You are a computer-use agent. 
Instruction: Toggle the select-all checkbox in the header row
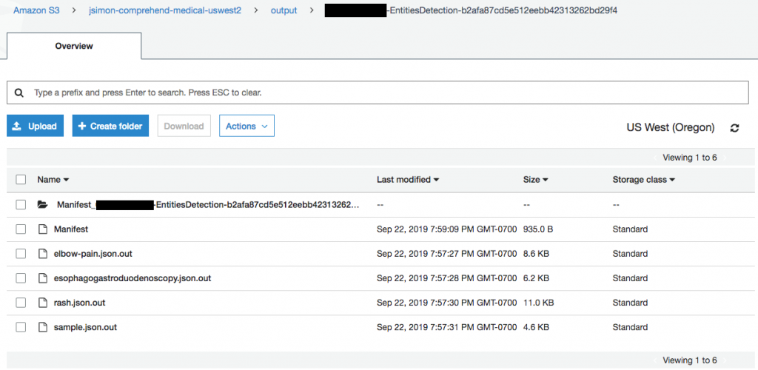tap(21, 180)
